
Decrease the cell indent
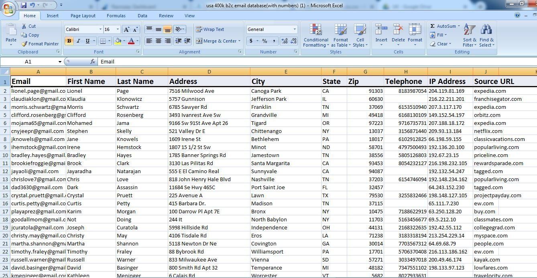coord(178,41)
